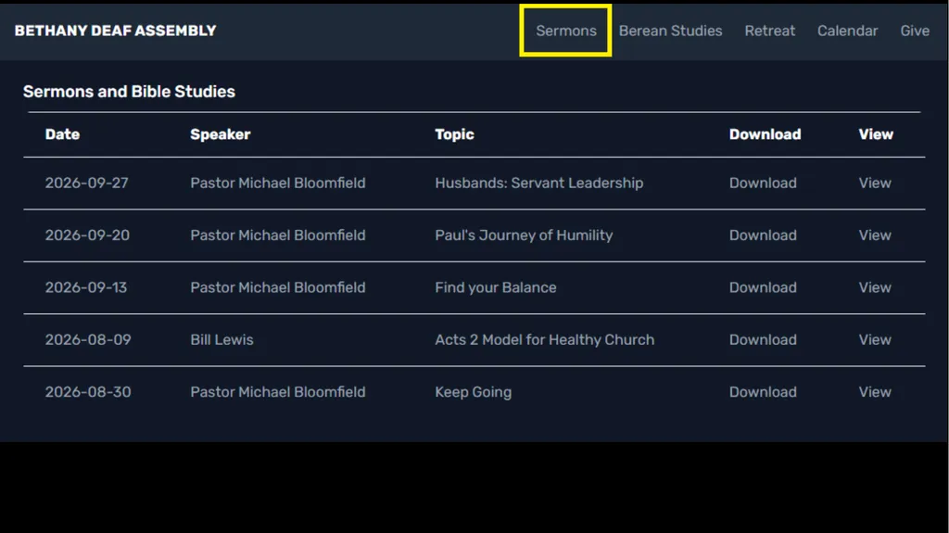Click topic Keep Going

[474, 392]
